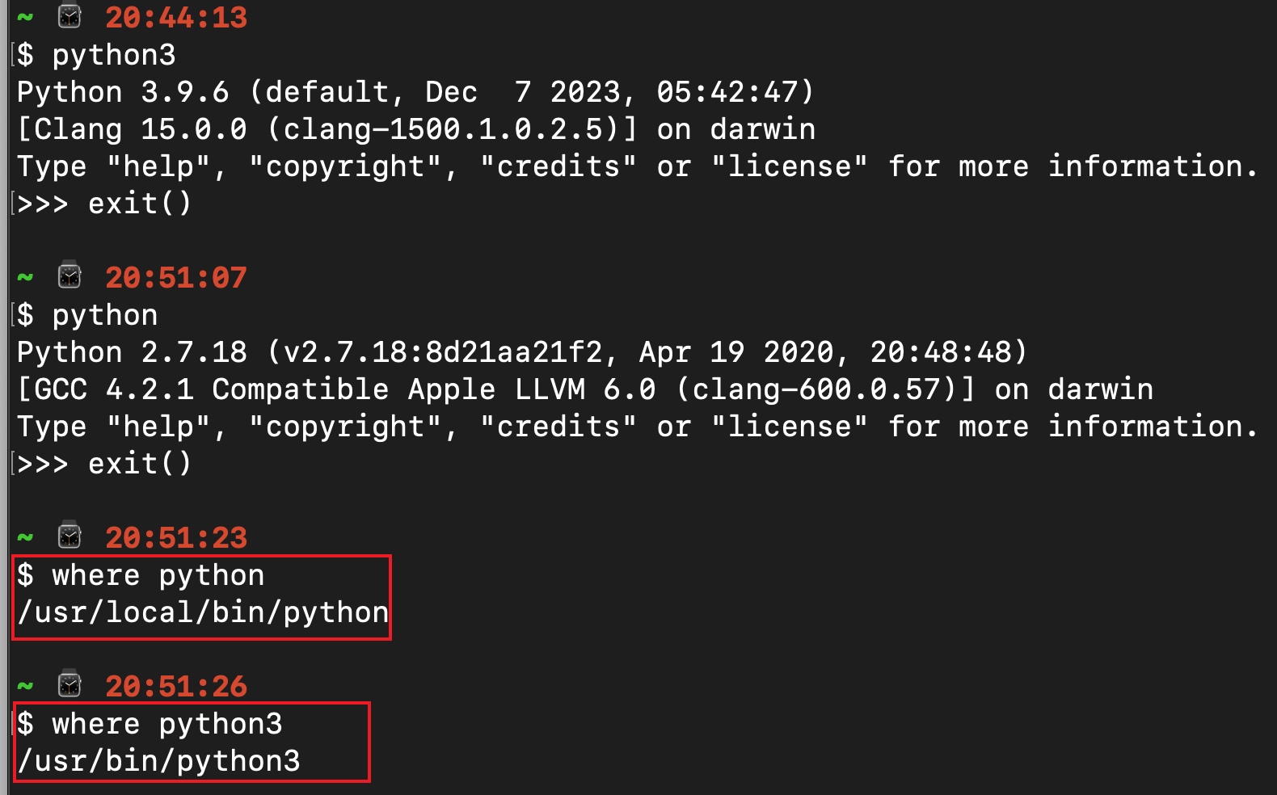Click the /usr/local/bin/python path output
Screen dimensions: 1277x795
pyautogui.click(x=203, y=612)
